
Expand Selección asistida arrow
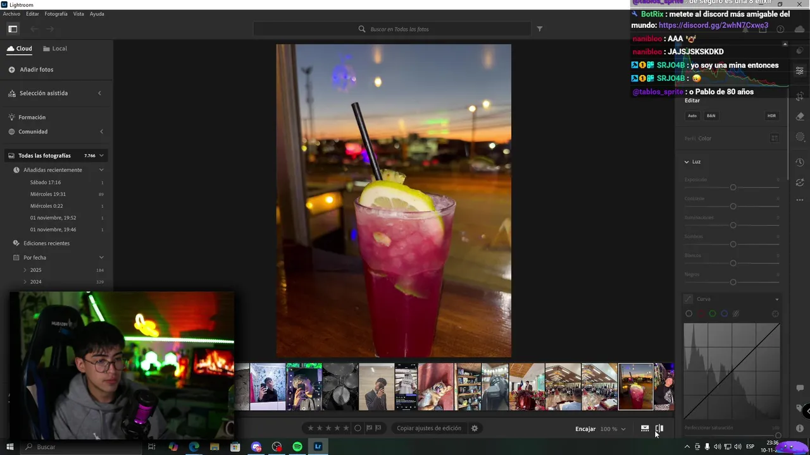[99, 93]
